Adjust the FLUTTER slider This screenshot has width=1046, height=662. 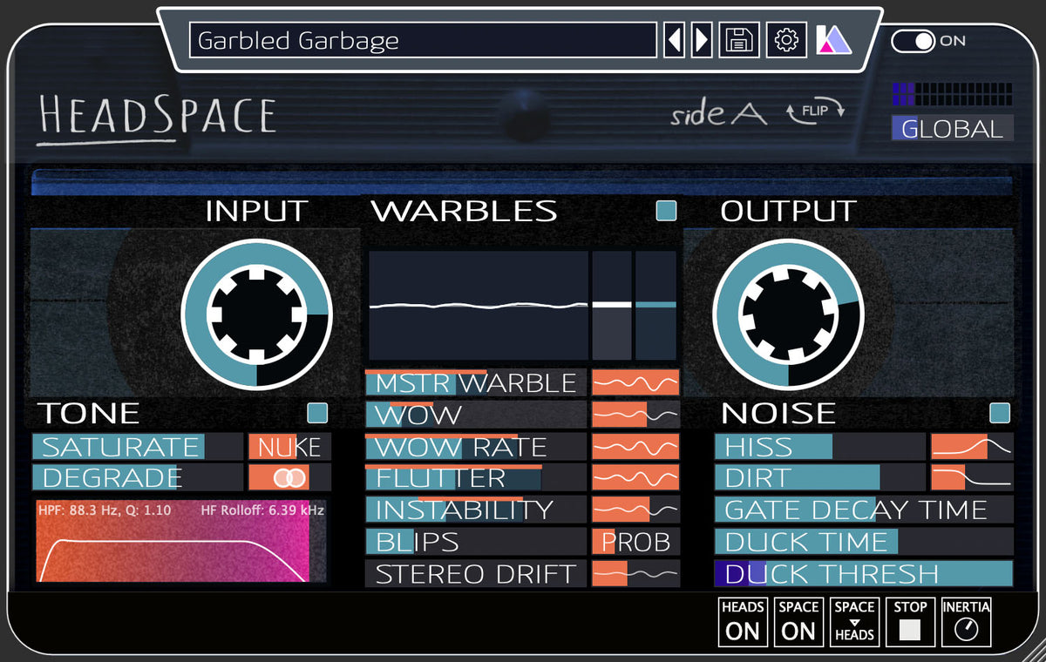(476, 477)
